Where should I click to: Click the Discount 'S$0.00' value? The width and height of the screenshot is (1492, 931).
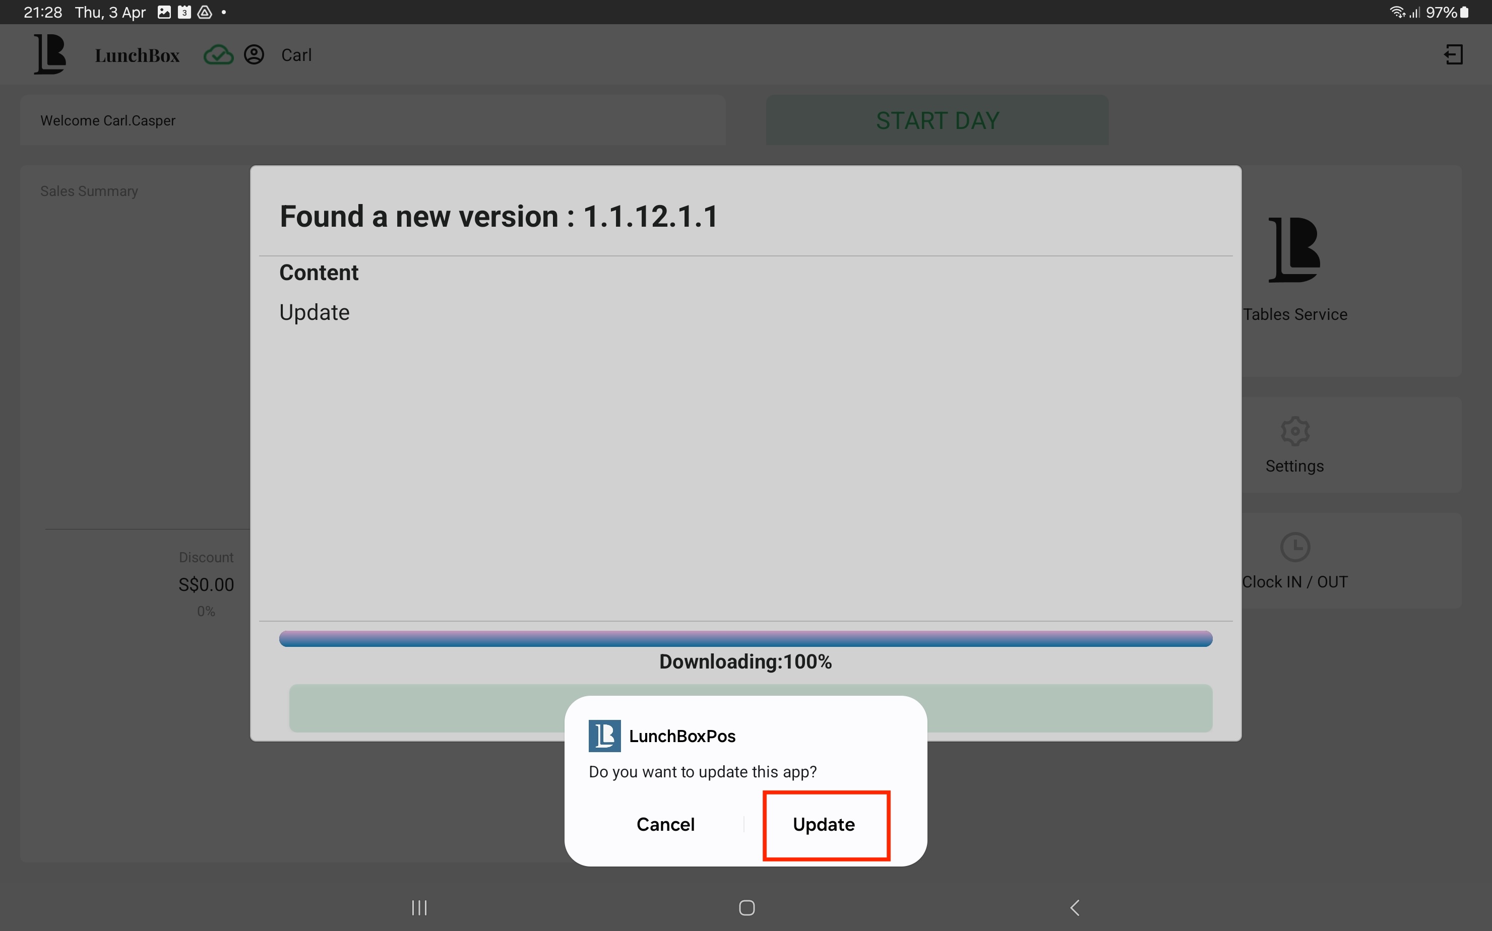tap(206, 584)
